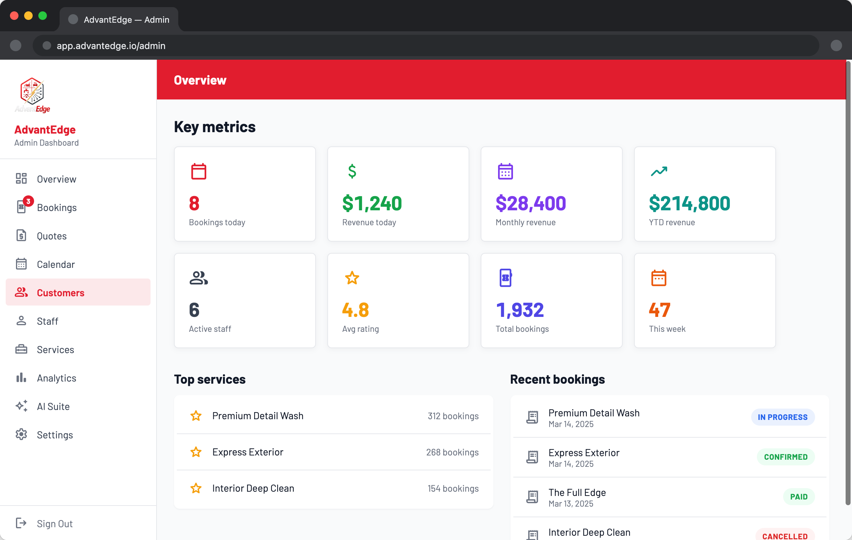
Task: Go to the Bookings section
Action: pyautogui.click(x=78, y=207)
